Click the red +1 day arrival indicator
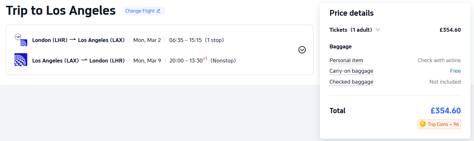The height and width of the screenshot is (141, 474). click(x=205, y=59)
